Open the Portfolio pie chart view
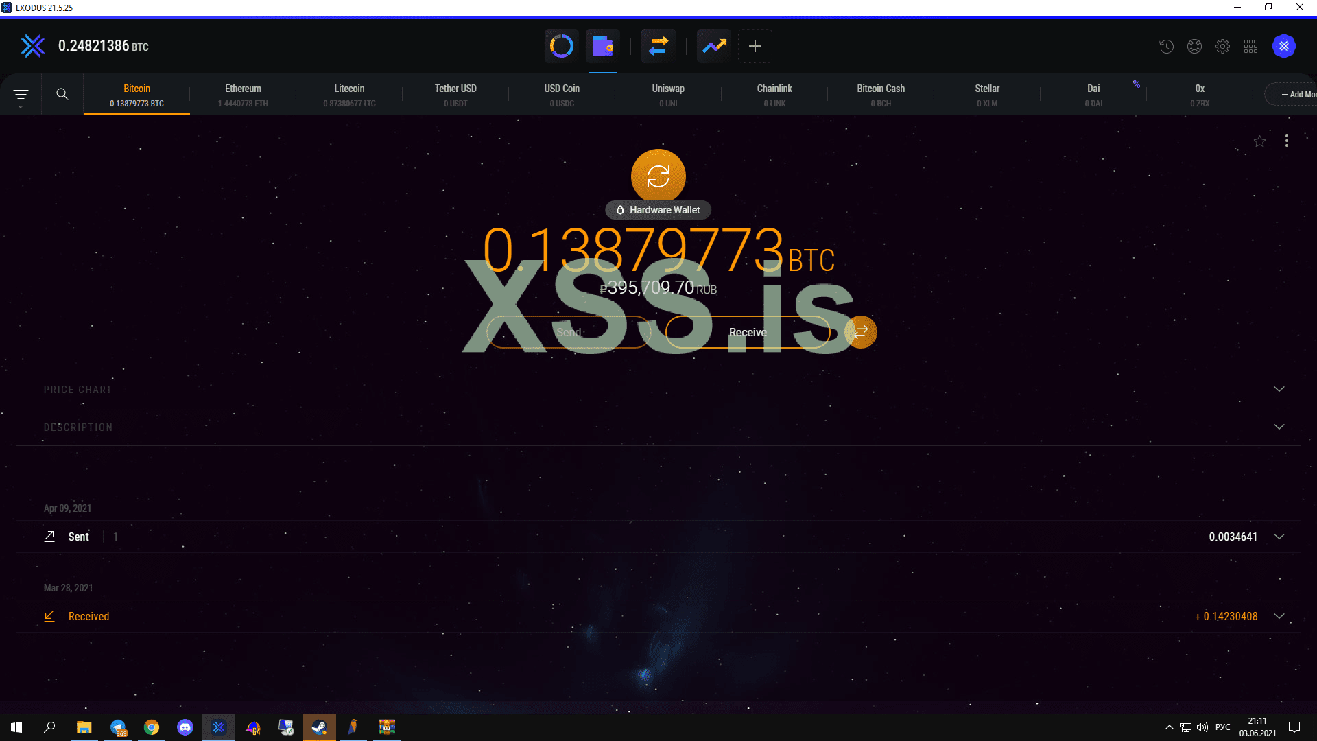Image resolution: width=1317 pixels, height=741 pixels. (561, 46)
